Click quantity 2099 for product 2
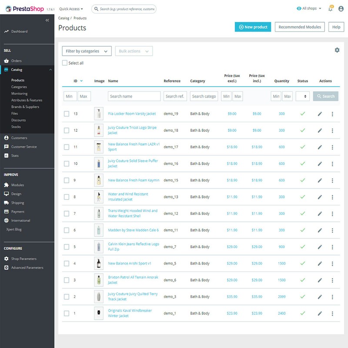Image resolution: width=348 pixels, height=348 pixels. 281,297
